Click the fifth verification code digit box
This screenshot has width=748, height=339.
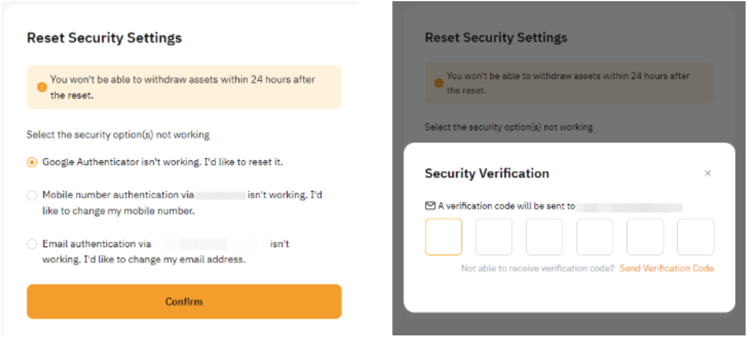click(645, 237)
